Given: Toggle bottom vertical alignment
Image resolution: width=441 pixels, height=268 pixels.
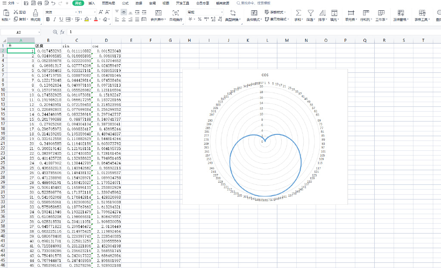Looking at the screenshot, I should tap(130, 12).
